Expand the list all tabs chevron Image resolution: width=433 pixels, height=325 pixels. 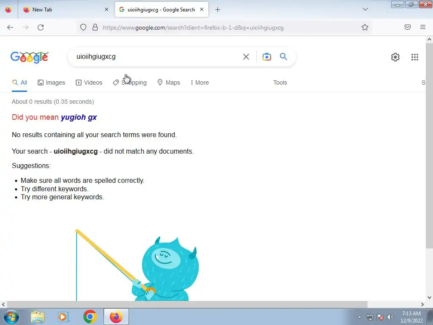coord(365,9)
